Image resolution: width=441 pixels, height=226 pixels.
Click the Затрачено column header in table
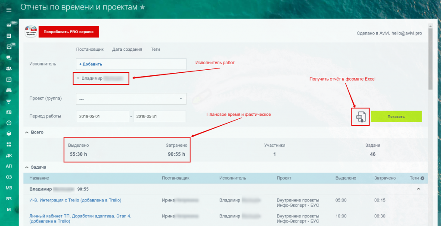[x=385, y=178]
